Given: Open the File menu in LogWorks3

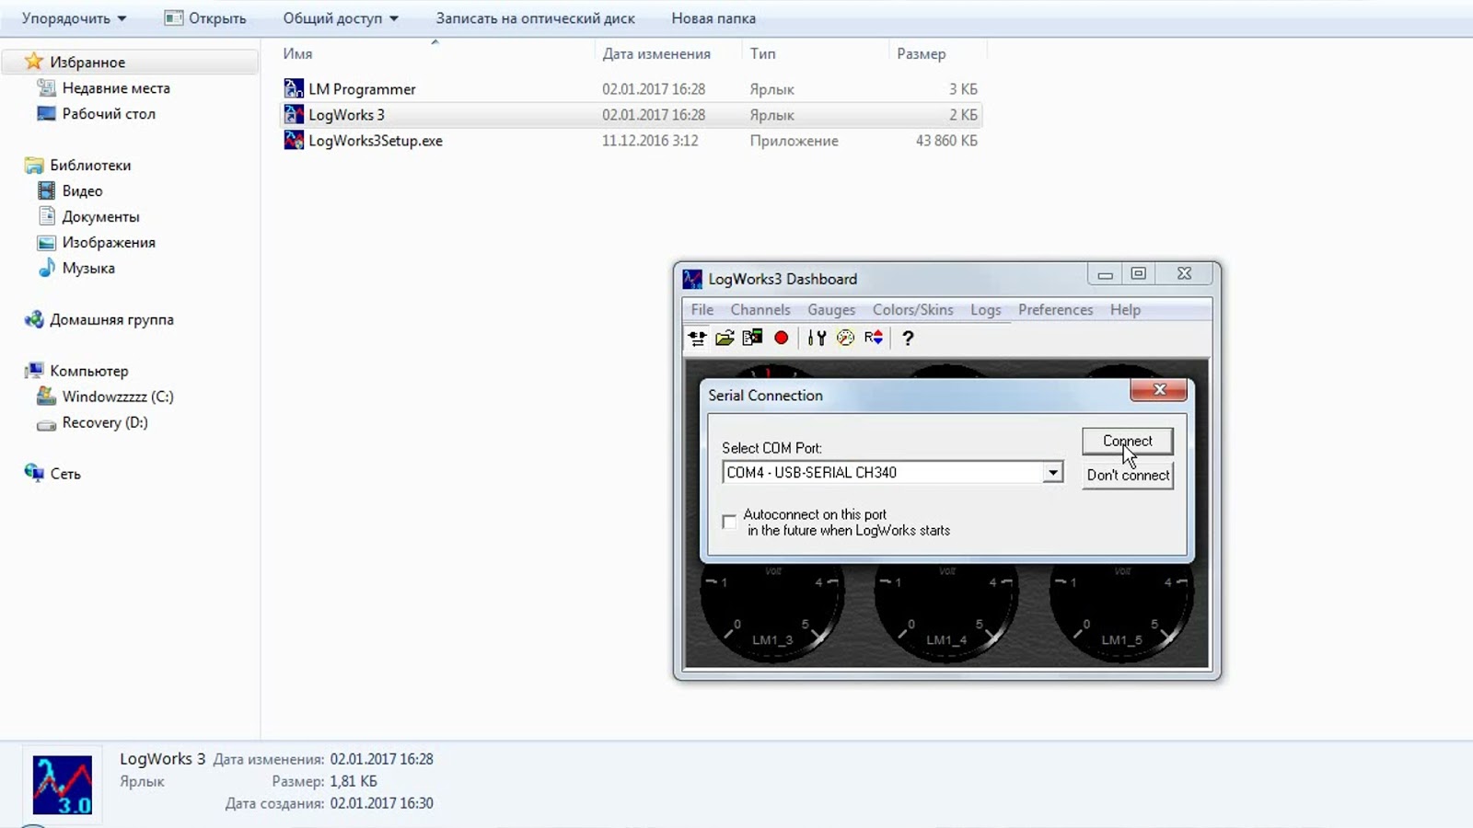Looking at the screenshot, I should coord(702,310).
